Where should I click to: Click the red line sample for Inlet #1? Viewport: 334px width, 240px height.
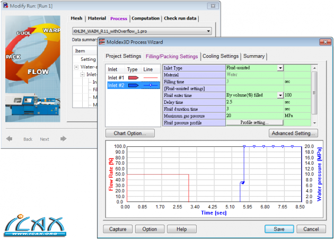coord(151,77)
